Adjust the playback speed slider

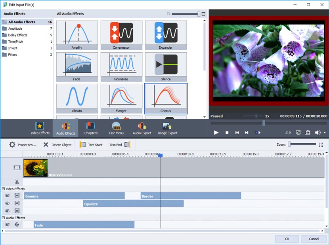pyautogui.click(x=256, y=116)
